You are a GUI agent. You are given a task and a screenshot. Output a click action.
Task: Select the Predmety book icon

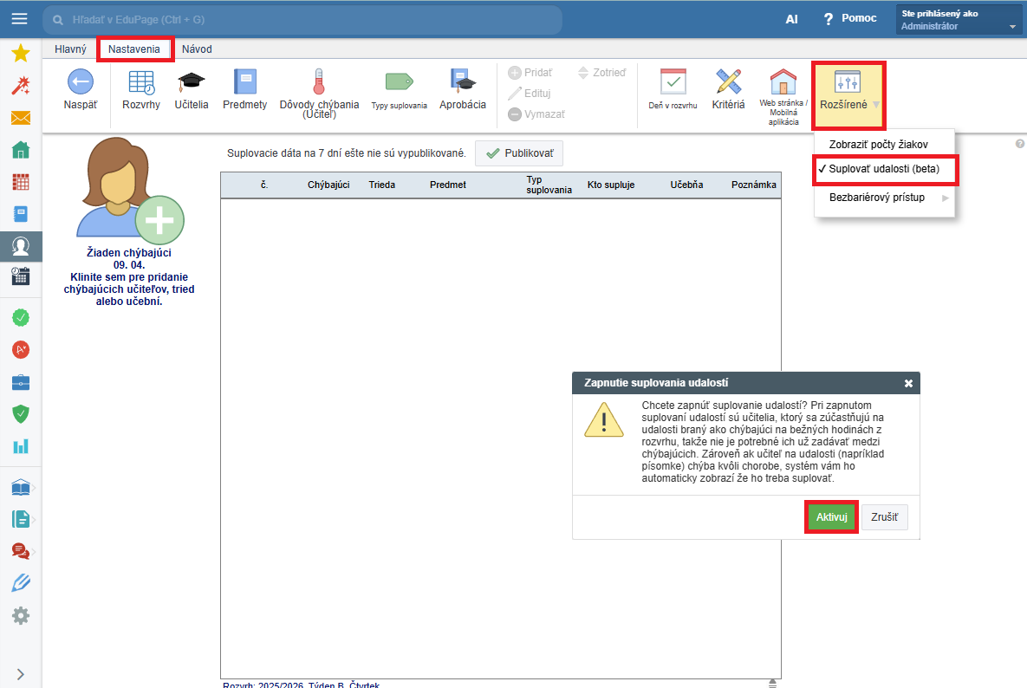coord(244,82)
